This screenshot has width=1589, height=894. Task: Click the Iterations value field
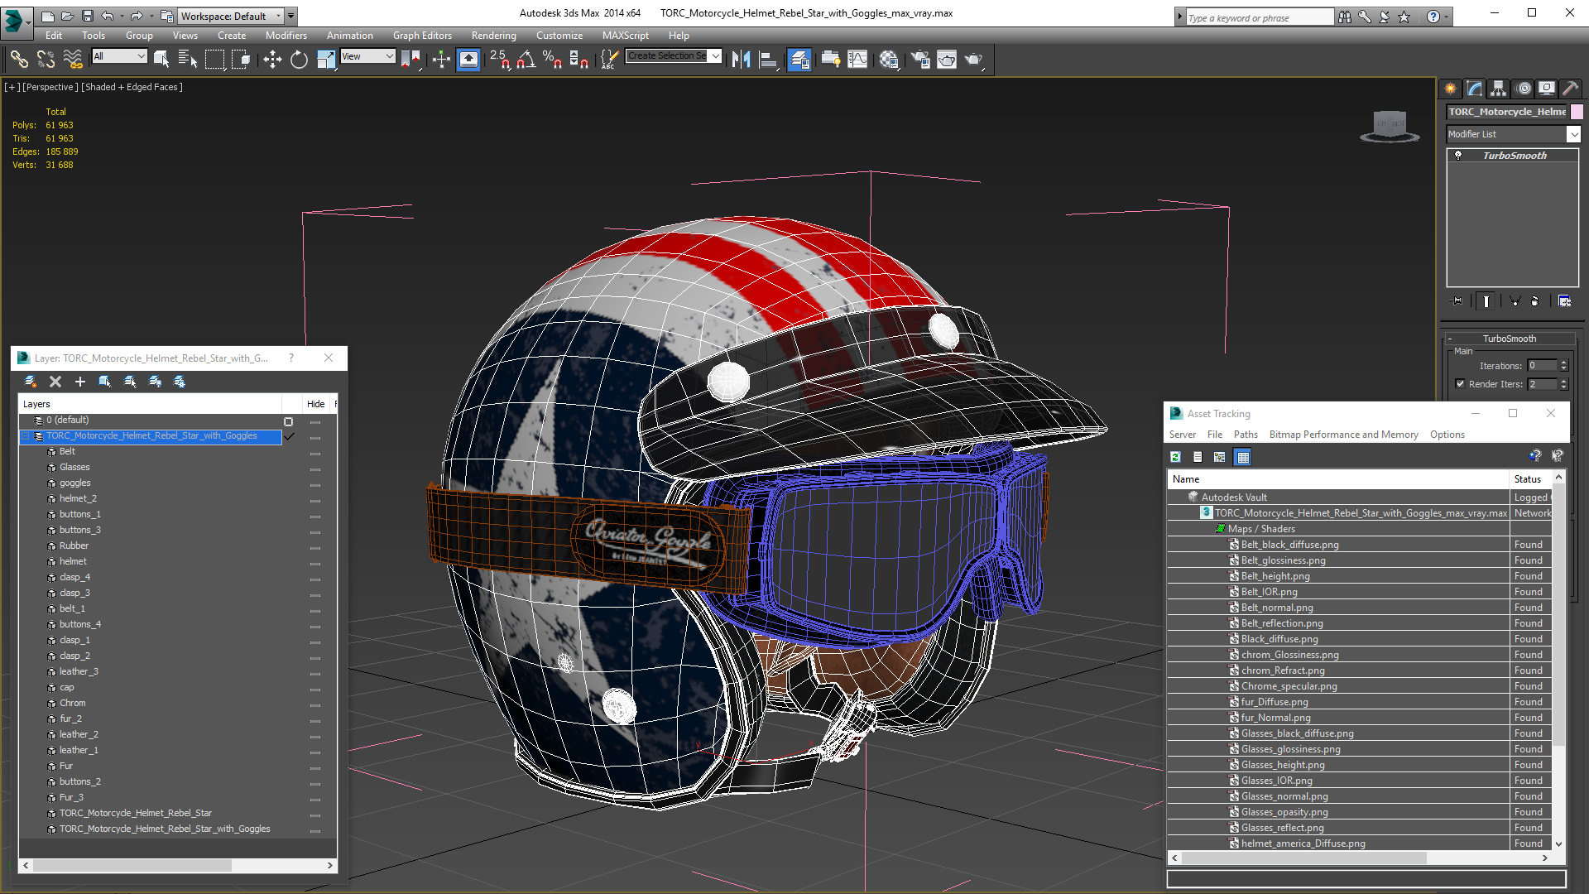1543,366
